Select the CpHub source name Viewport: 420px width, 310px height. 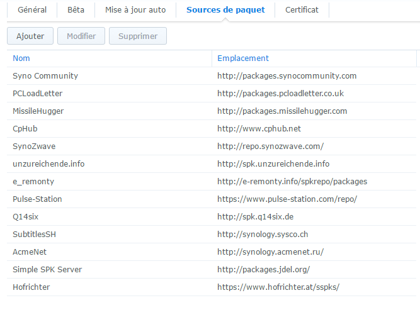click(25, 129)
